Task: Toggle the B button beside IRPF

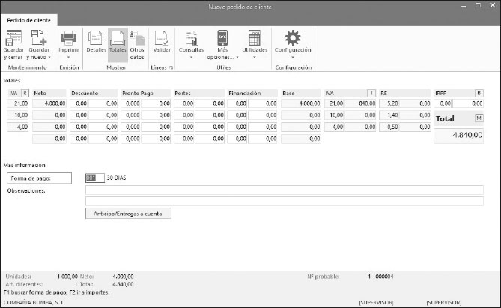Action: coord(479,94)
